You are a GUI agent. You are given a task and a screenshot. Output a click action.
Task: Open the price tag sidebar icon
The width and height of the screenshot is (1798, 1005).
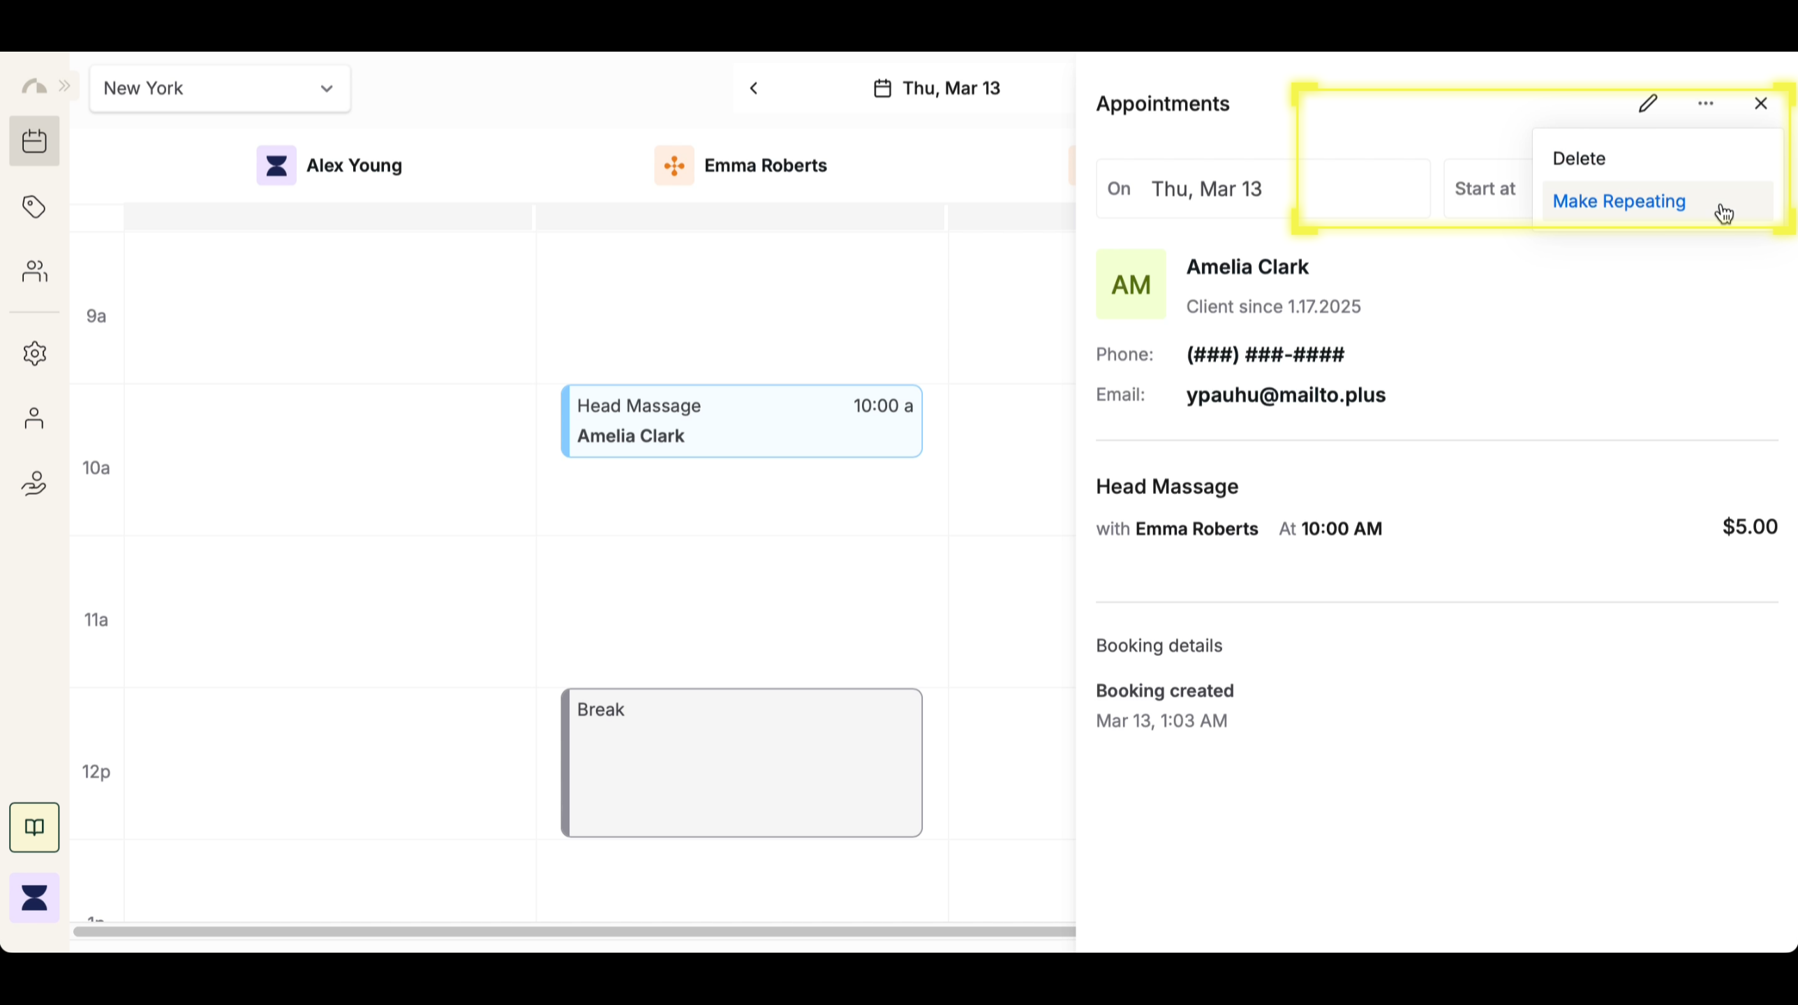34,207
